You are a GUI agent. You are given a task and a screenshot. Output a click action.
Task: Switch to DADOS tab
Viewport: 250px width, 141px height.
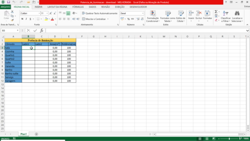[x=93, y=7]
